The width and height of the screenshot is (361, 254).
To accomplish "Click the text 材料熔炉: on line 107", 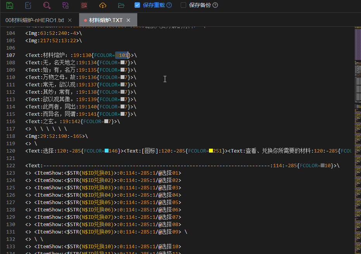I will click(x=55, y=55).
